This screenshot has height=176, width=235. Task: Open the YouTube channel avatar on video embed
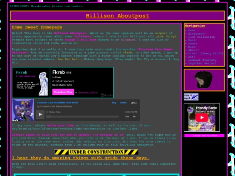(190, 110)
